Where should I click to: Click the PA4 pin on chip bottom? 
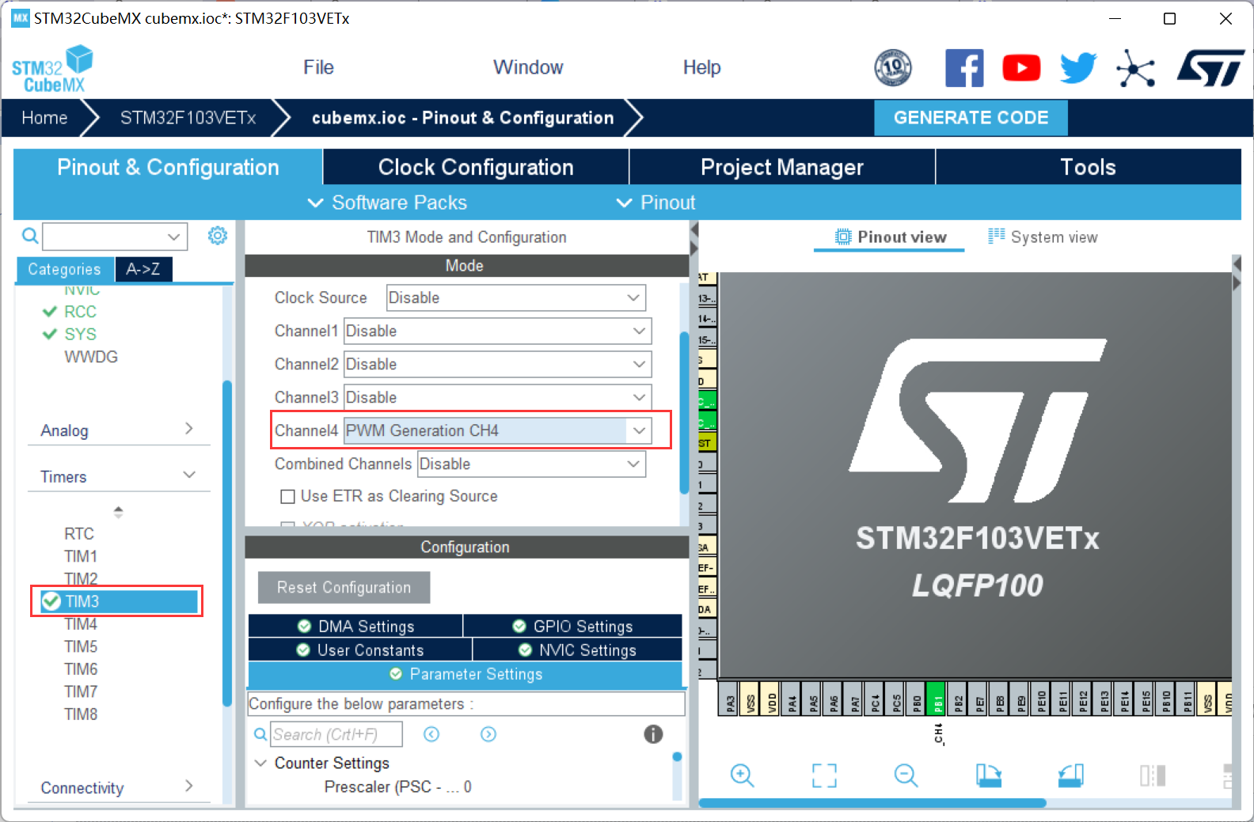(x=792, y=699)
